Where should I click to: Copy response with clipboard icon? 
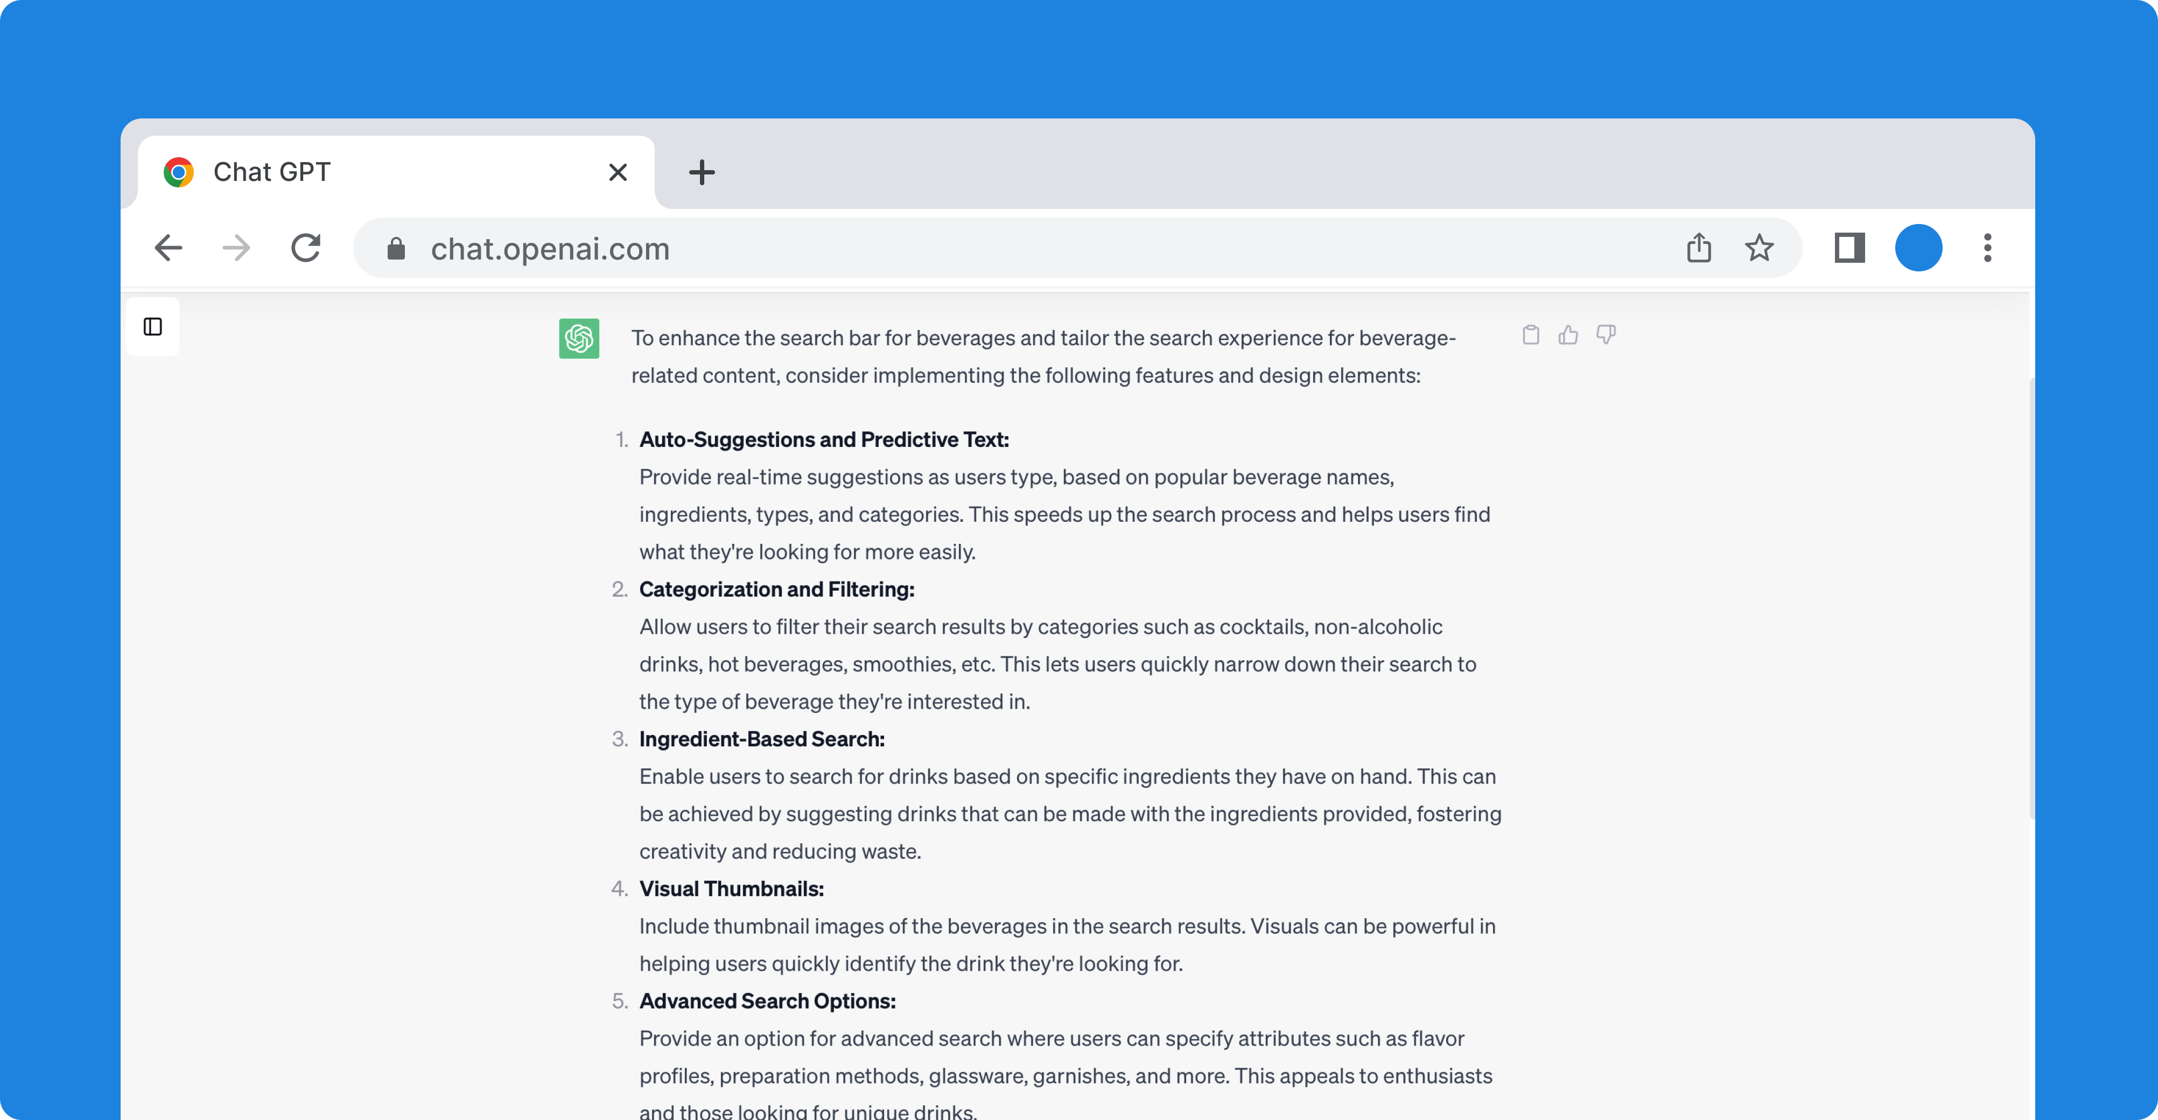point(1531,335)
